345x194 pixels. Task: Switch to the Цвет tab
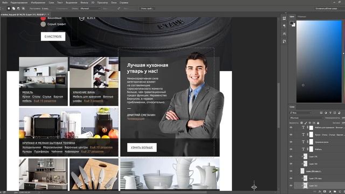(x=292, y=17)
